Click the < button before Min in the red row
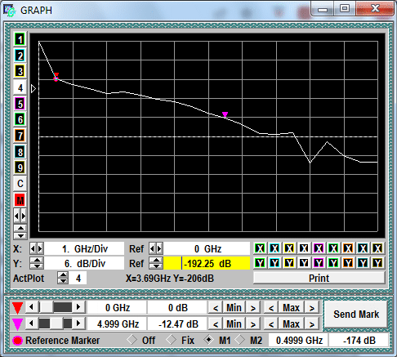Image resolution: width=397 pixels, height=357 pixels. tap(216, 308)
